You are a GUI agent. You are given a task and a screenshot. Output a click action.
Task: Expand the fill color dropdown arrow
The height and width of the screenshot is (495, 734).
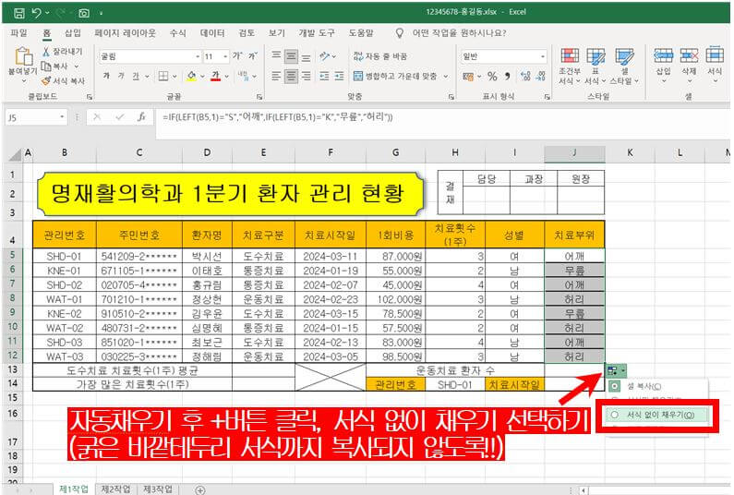202,76
